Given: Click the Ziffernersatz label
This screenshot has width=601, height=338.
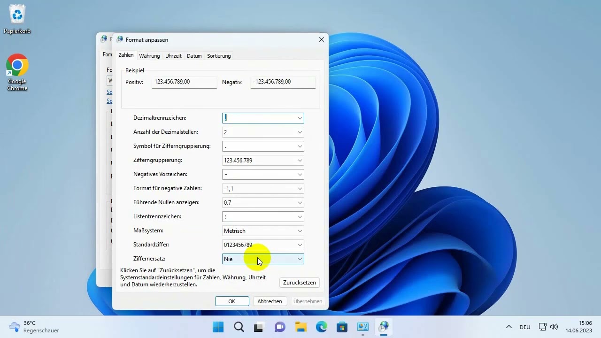Looking at the screenshot, I should point(149,259).
